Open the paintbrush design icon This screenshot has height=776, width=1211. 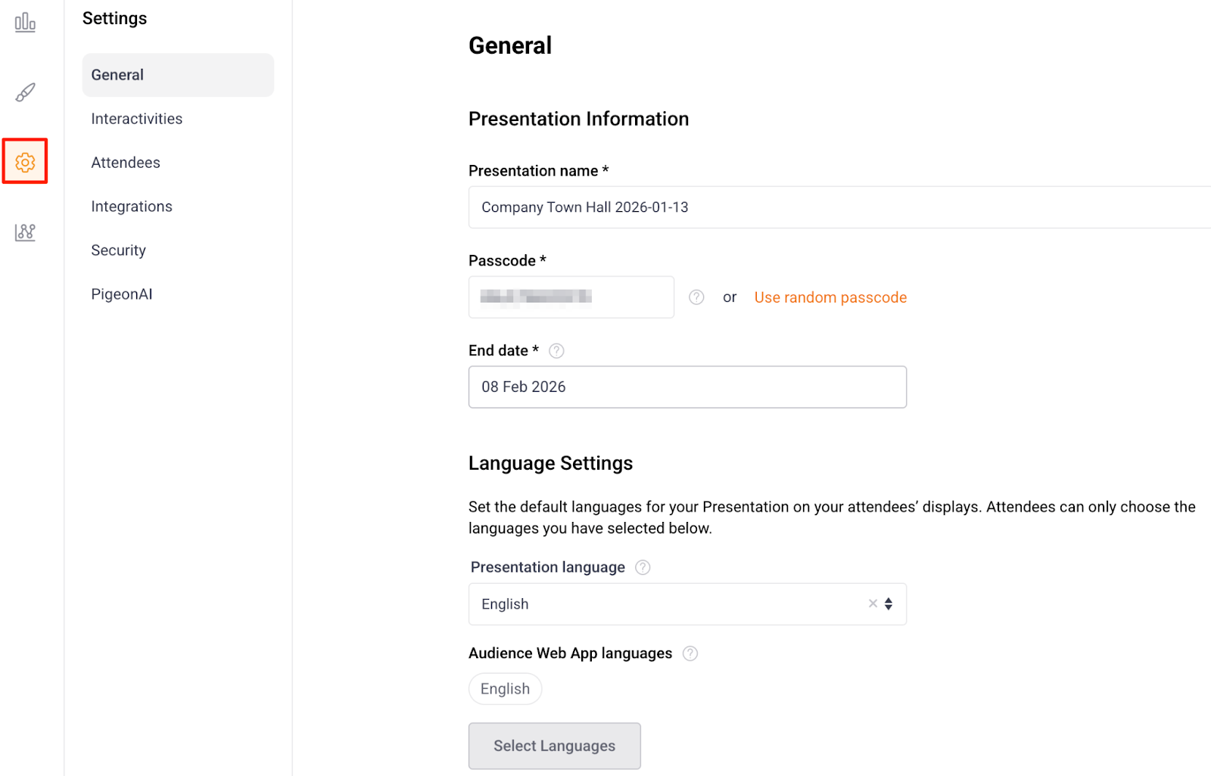[25, 92]
